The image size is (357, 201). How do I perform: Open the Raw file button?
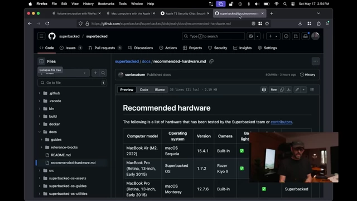[274, 89]
